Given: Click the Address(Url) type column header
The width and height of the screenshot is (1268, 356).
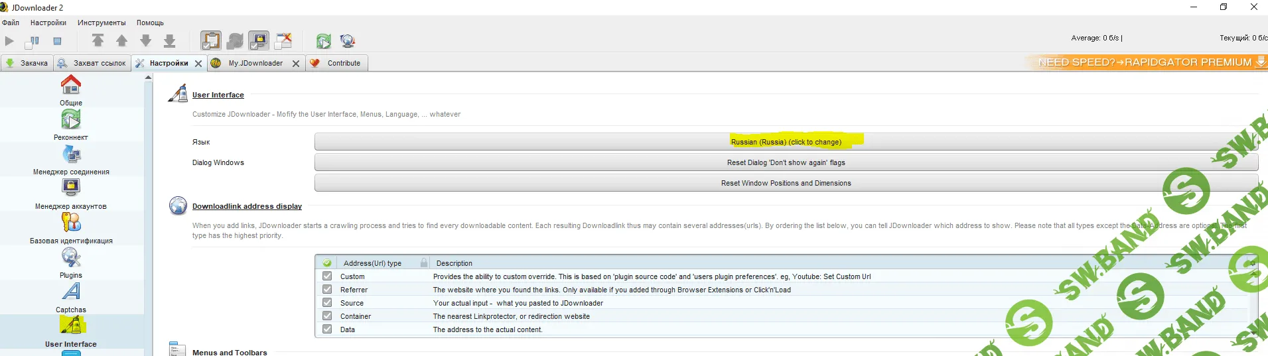Looking at the screenshot, I should pyautogui.click(x=372, y=263).
